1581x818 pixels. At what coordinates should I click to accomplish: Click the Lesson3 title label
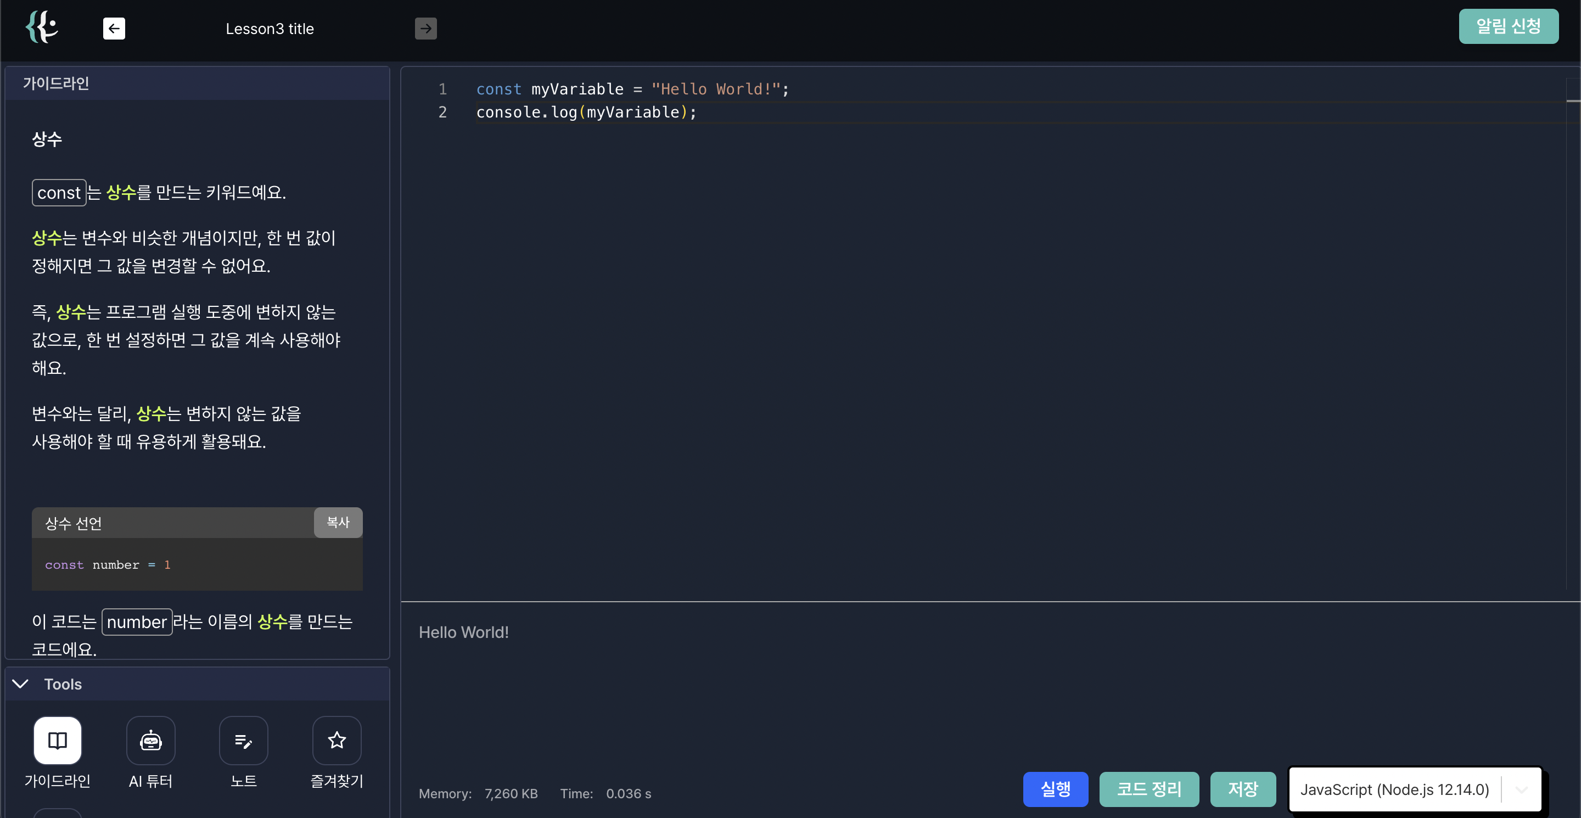click(270, 29)
